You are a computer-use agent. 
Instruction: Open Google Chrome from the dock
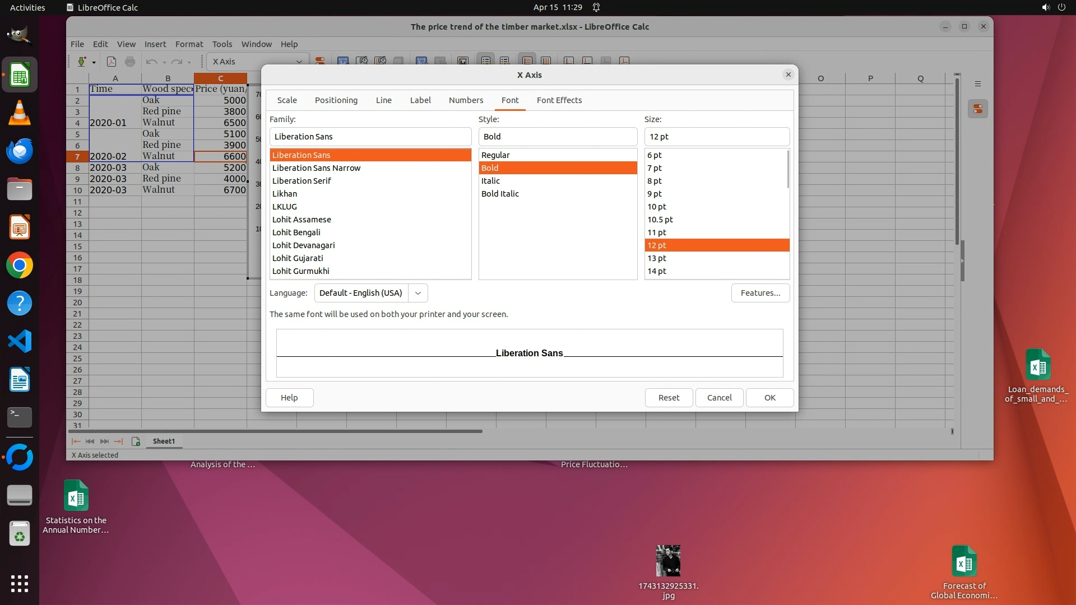20,266
